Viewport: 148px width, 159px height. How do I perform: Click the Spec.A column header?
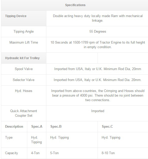click(37, 127)
